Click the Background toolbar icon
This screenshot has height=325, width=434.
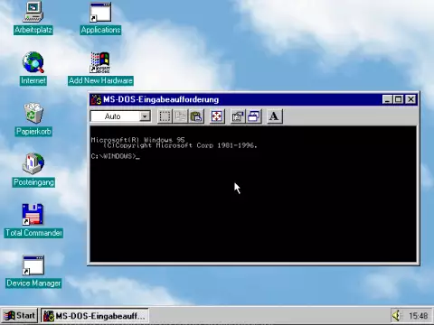pyautogui.click(x=254, y=116)
